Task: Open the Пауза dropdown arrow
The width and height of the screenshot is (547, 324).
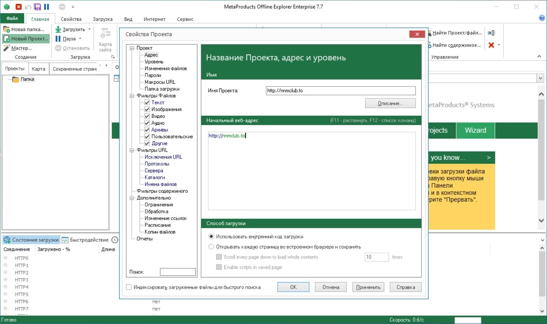Action: click(80, 39)
